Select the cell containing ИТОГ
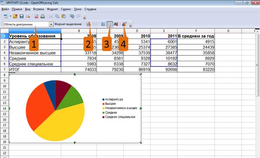 [x=35, y=70]
